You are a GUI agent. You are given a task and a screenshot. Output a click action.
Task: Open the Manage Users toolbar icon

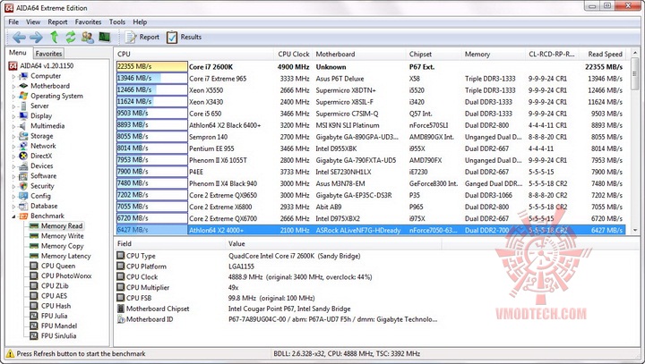(87, 38)
